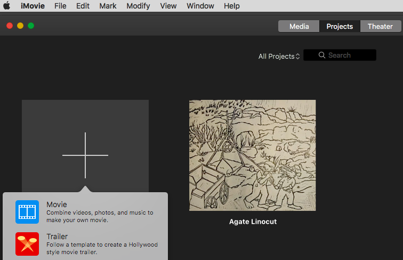Click the magnifying glass search icon
403x260 pixels.
322,55
